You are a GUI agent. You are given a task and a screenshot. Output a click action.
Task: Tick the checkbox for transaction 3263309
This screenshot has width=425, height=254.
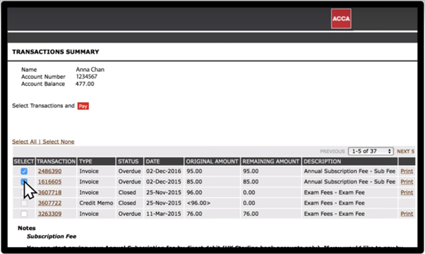click(24, 214)
